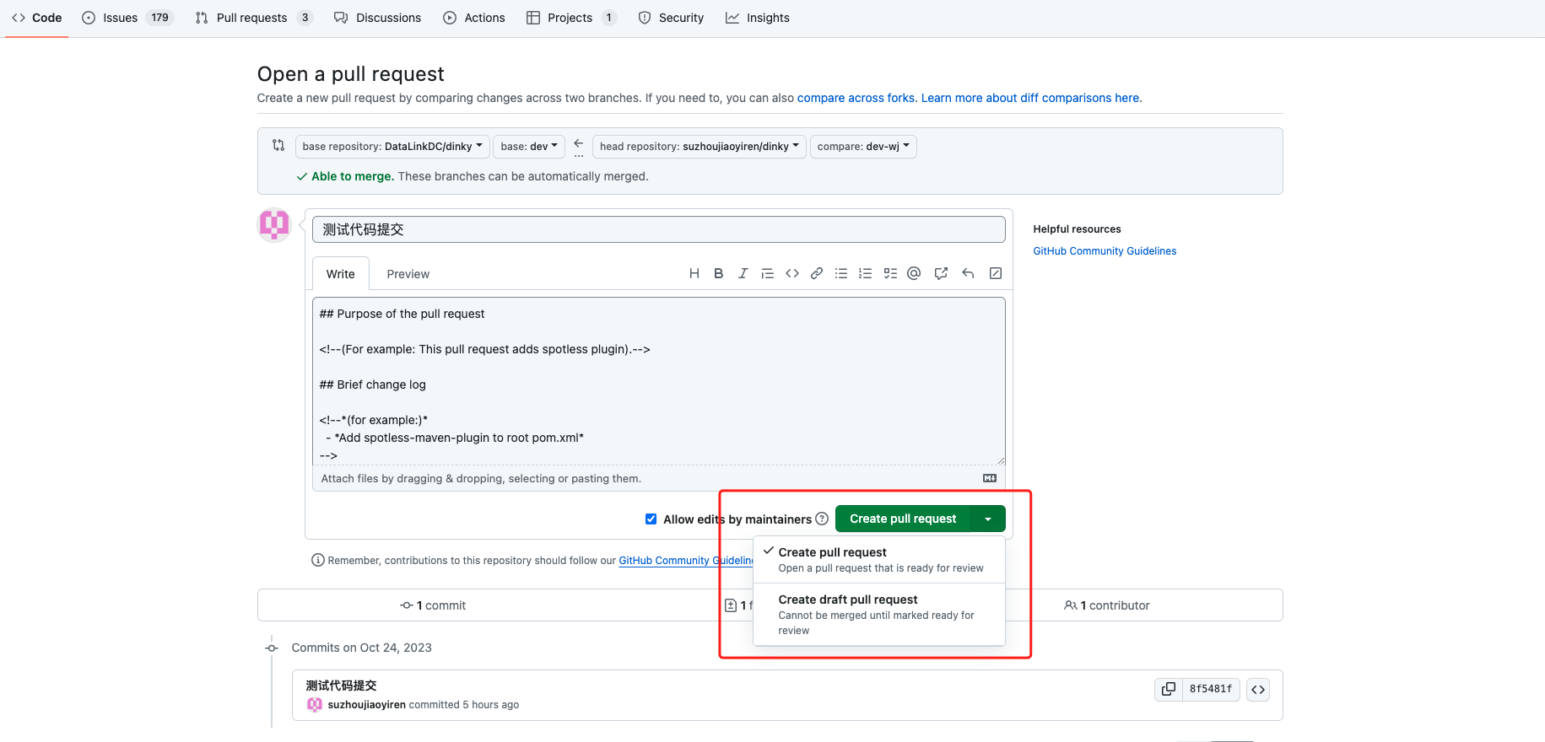Open base repository DataLinkDC/dinky dropdown
1545x742 pixels.
[392, 146]
